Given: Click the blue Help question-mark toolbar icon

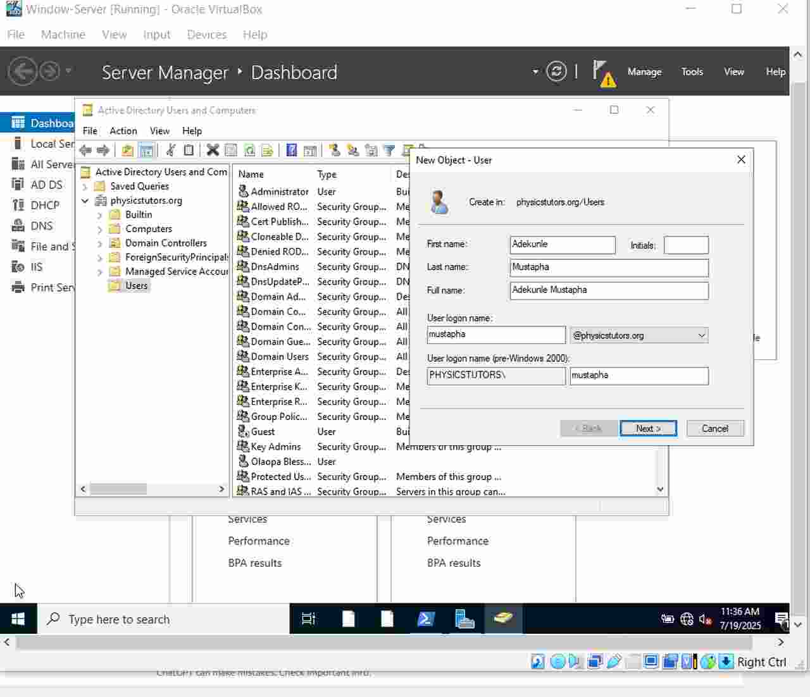Looking at the screenshot, I should pyautogui.click(x=291, y=150).
